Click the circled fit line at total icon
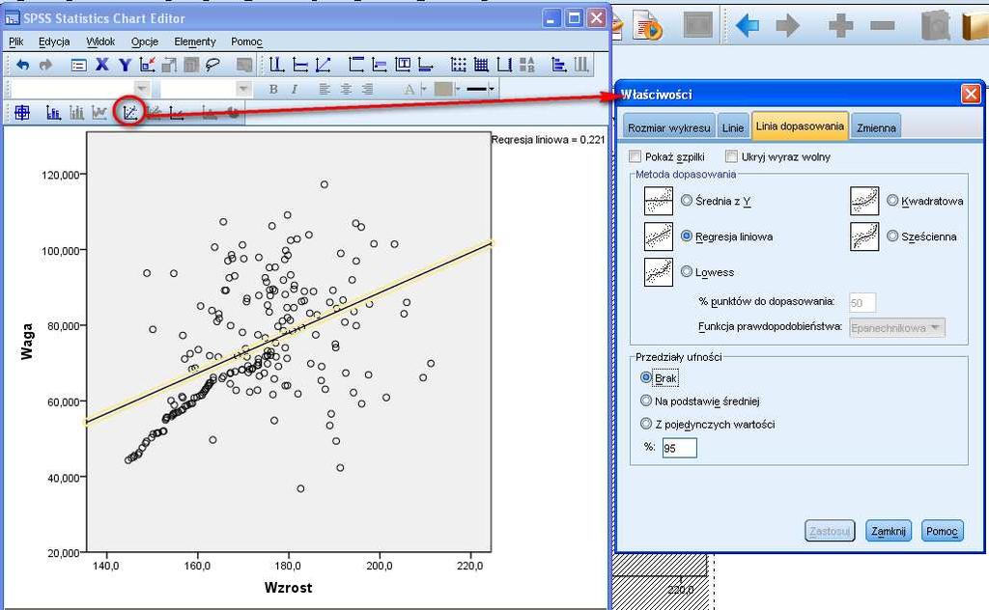This screenshot has height=610, width=989. coord(130,113)
